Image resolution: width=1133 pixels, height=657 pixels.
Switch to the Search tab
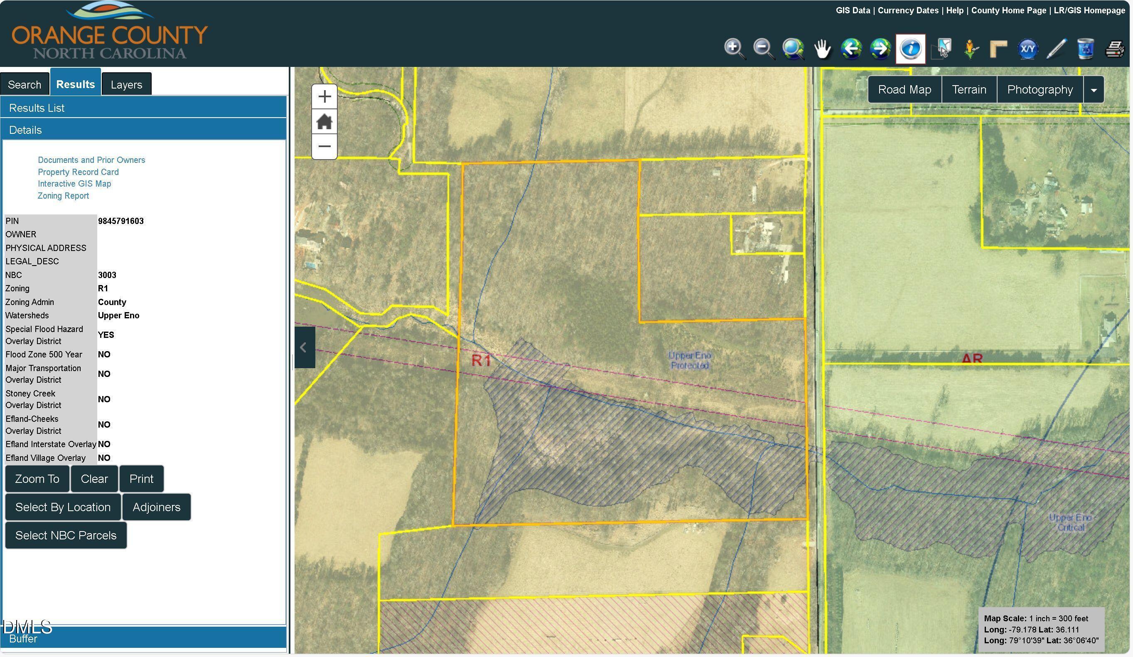24,84
